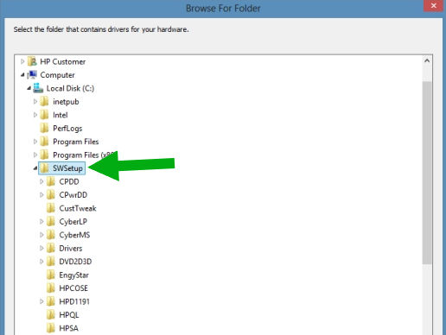
Task: Select the inetpub folder name
Action: (66, 102)
